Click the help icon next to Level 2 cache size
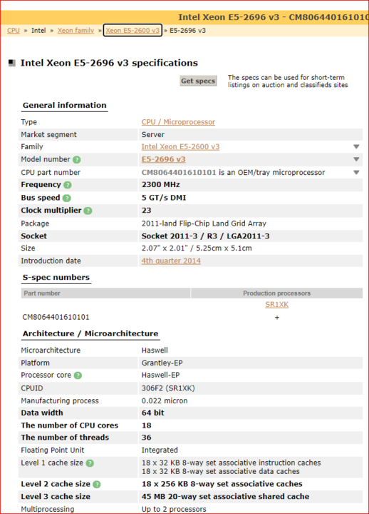This screenshot has width=369, height=514. [x=96, y=484]
